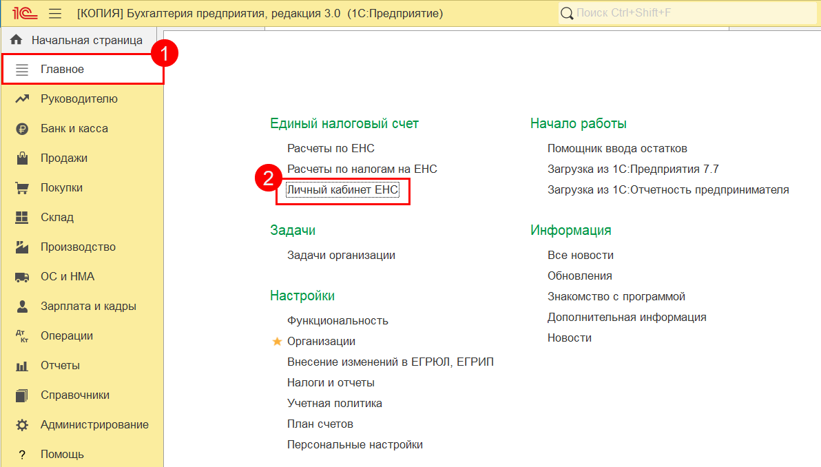Open Знакомство с программой

tap(616, 297)
